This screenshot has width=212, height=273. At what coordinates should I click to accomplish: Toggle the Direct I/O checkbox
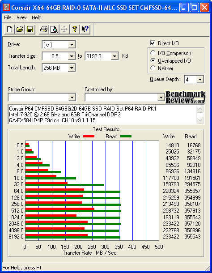pyautogui.click(x=153, y=43)
